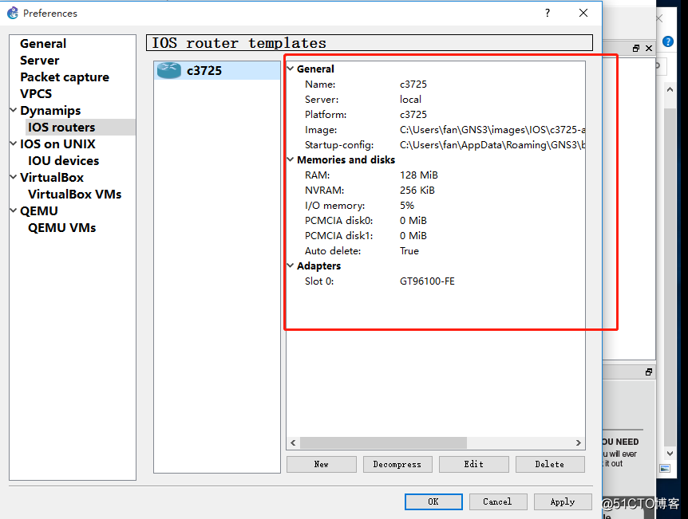Open VPCS preferences page

click(36, 94)
